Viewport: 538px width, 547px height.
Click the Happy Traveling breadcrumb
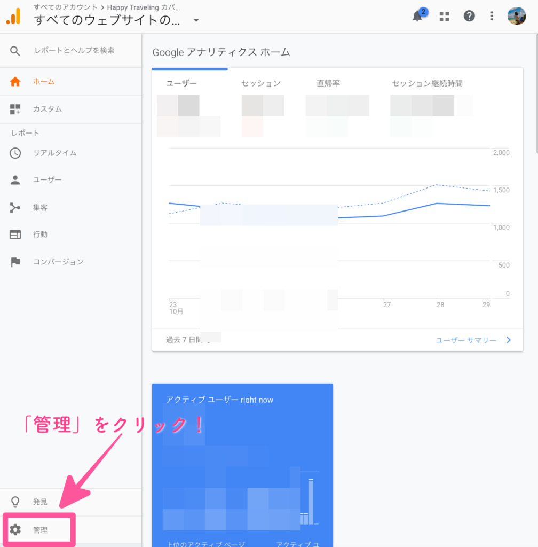coord(143,7)
